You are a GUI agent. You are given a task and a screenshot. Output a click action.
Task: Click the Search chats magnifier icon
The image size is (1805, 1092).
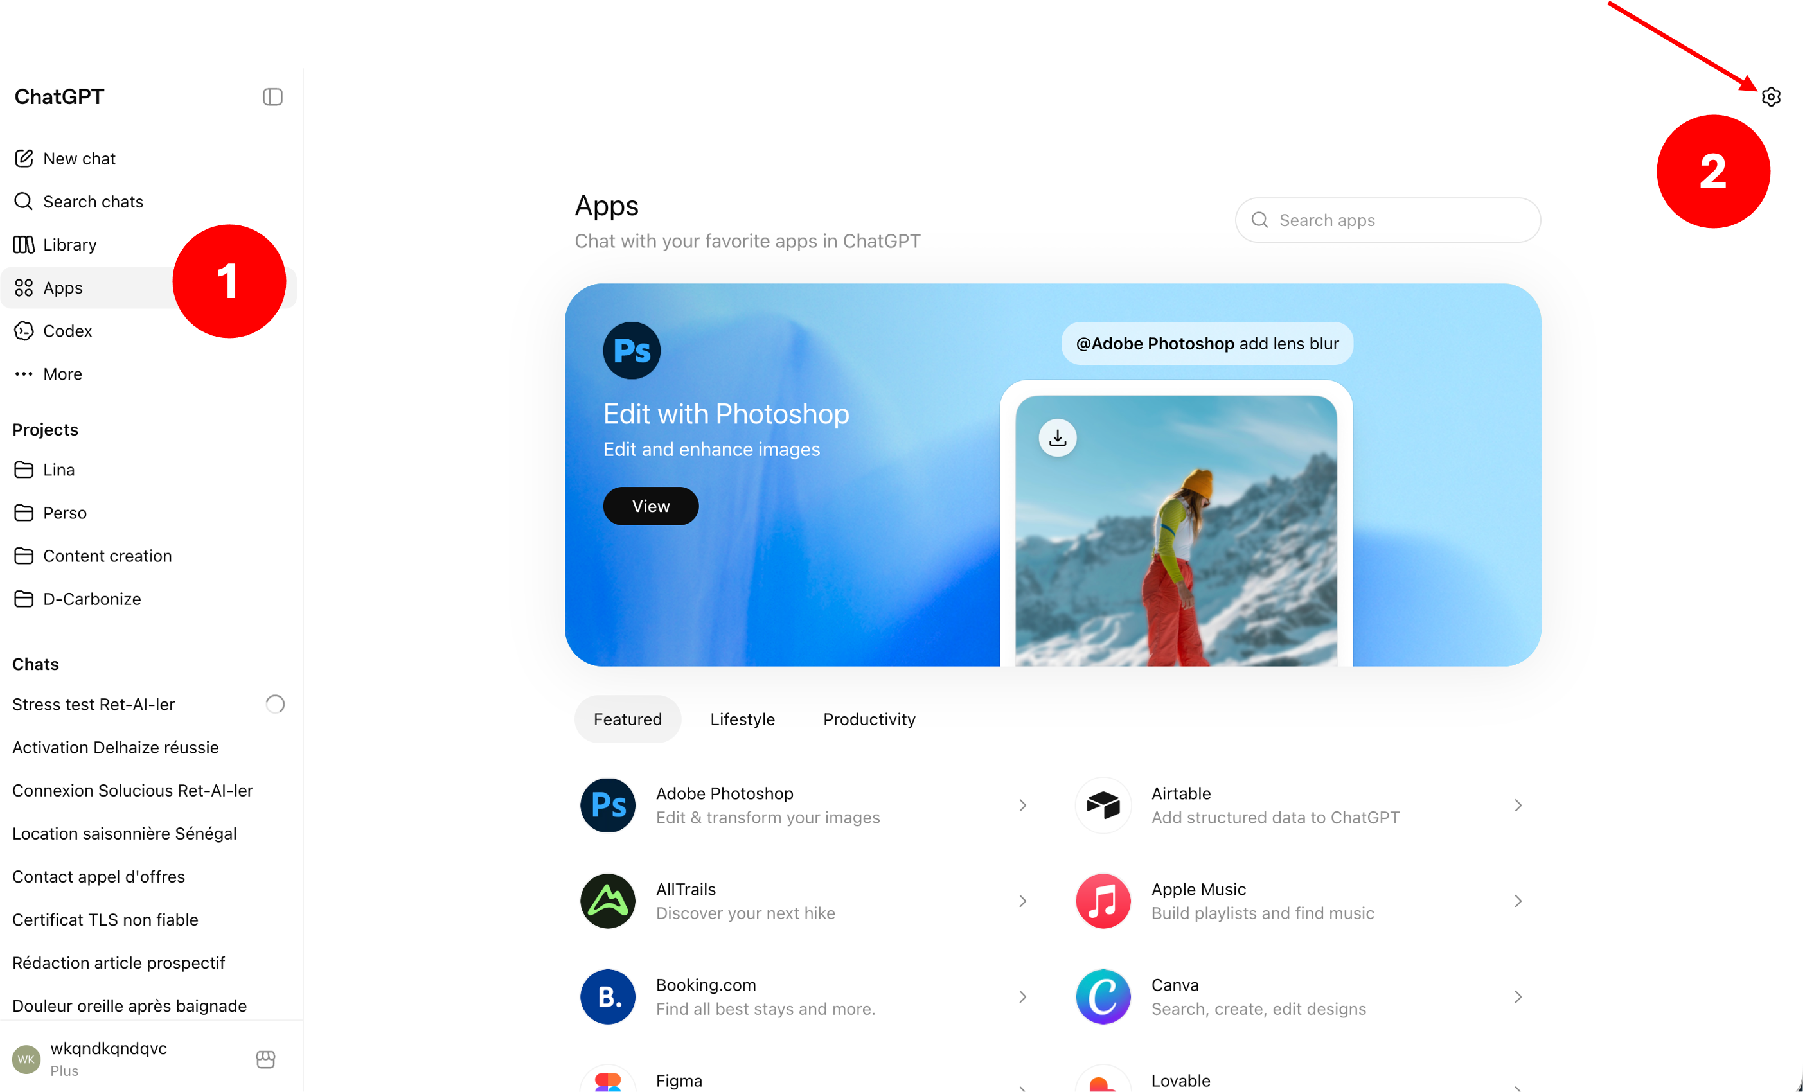click(23, 202)
